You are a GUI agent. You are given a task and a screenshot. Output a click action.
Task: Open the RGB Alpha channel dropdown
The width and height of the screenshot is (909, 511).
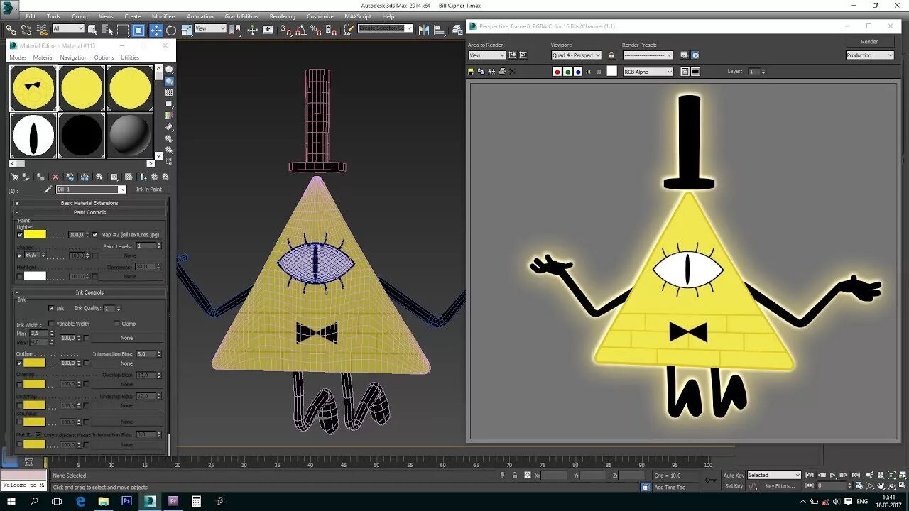point(648,72)
